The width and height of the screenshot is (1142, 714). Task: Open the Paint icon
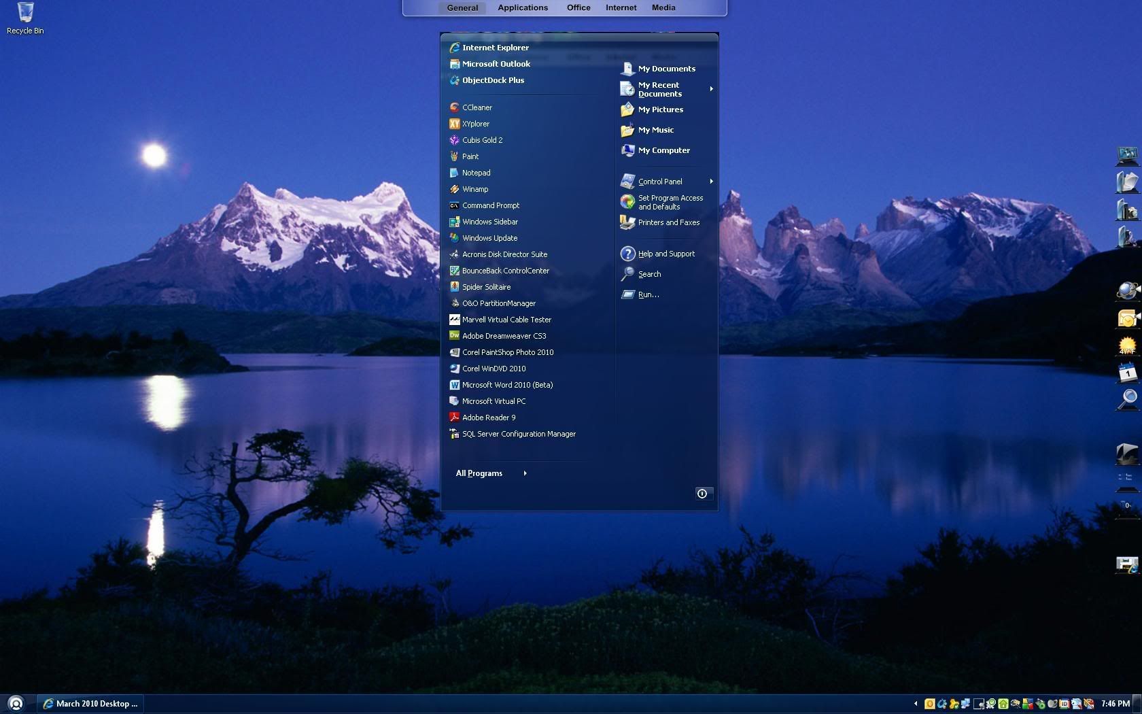(x=454, y=156)
